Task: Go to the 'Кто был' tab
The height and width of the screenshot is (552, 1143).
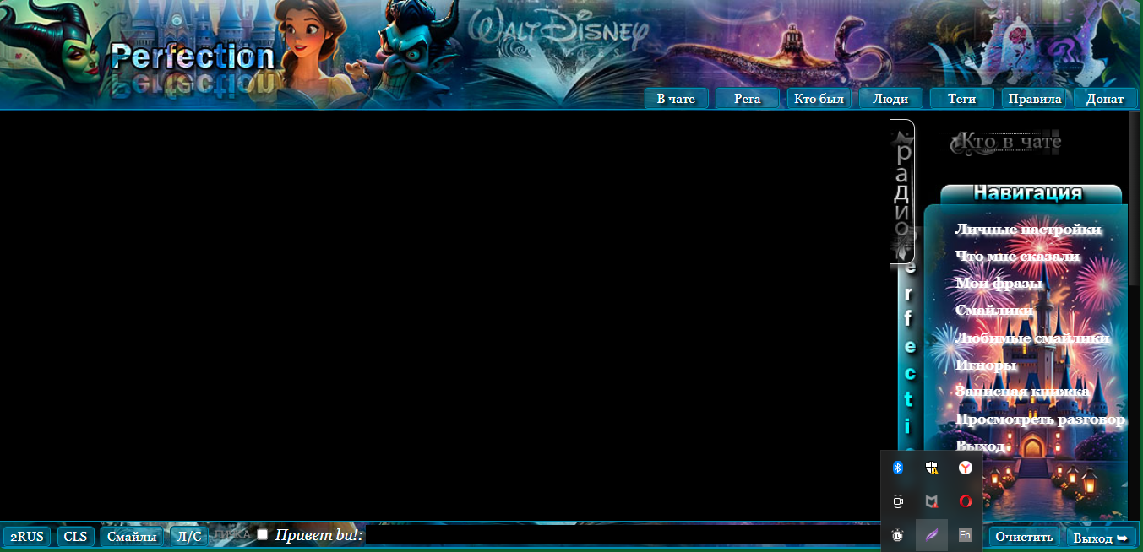Action: pos(819,99)
